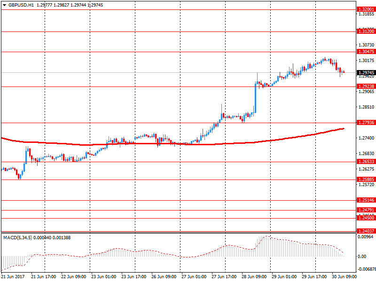This screenshot has width=376, height=282.
Task: Select the 1.31200 red price level label
Action: tap(366, 31)
